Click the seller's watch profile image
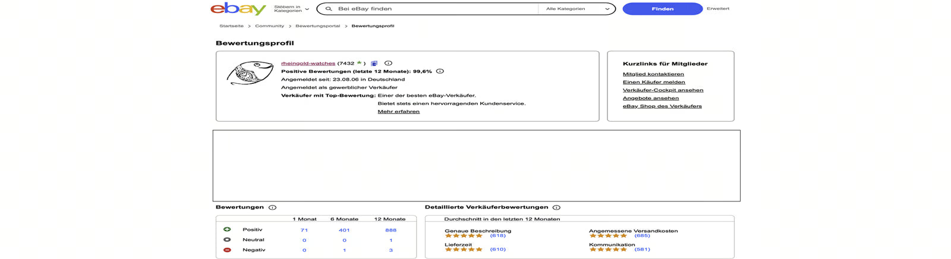Viewport: 951px width, 259px height. 250,73
